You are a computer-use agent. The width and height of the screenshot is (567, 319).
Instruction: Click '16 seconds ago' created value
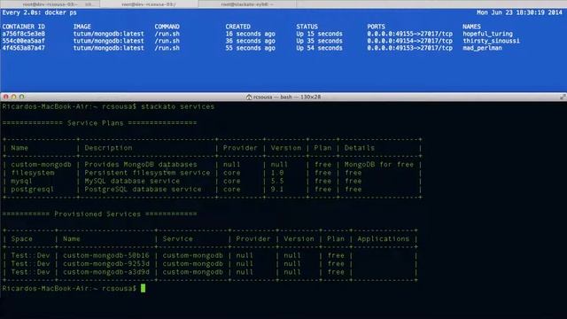pyautogui.click(x=250, y=34)
